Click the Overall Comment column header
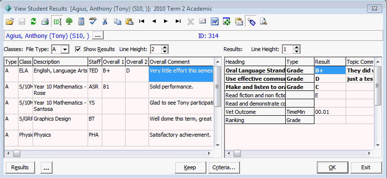 pyautogui.click(x=181, y=62)
